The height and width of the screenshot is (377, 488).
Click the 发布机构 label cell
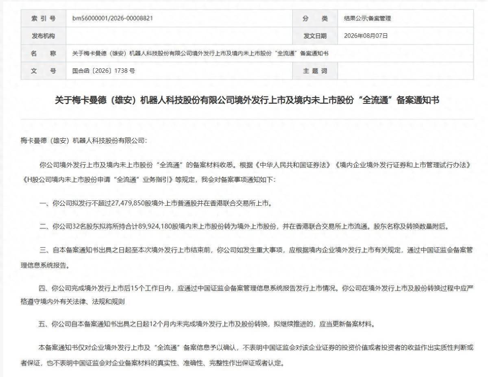pos(44,36)
